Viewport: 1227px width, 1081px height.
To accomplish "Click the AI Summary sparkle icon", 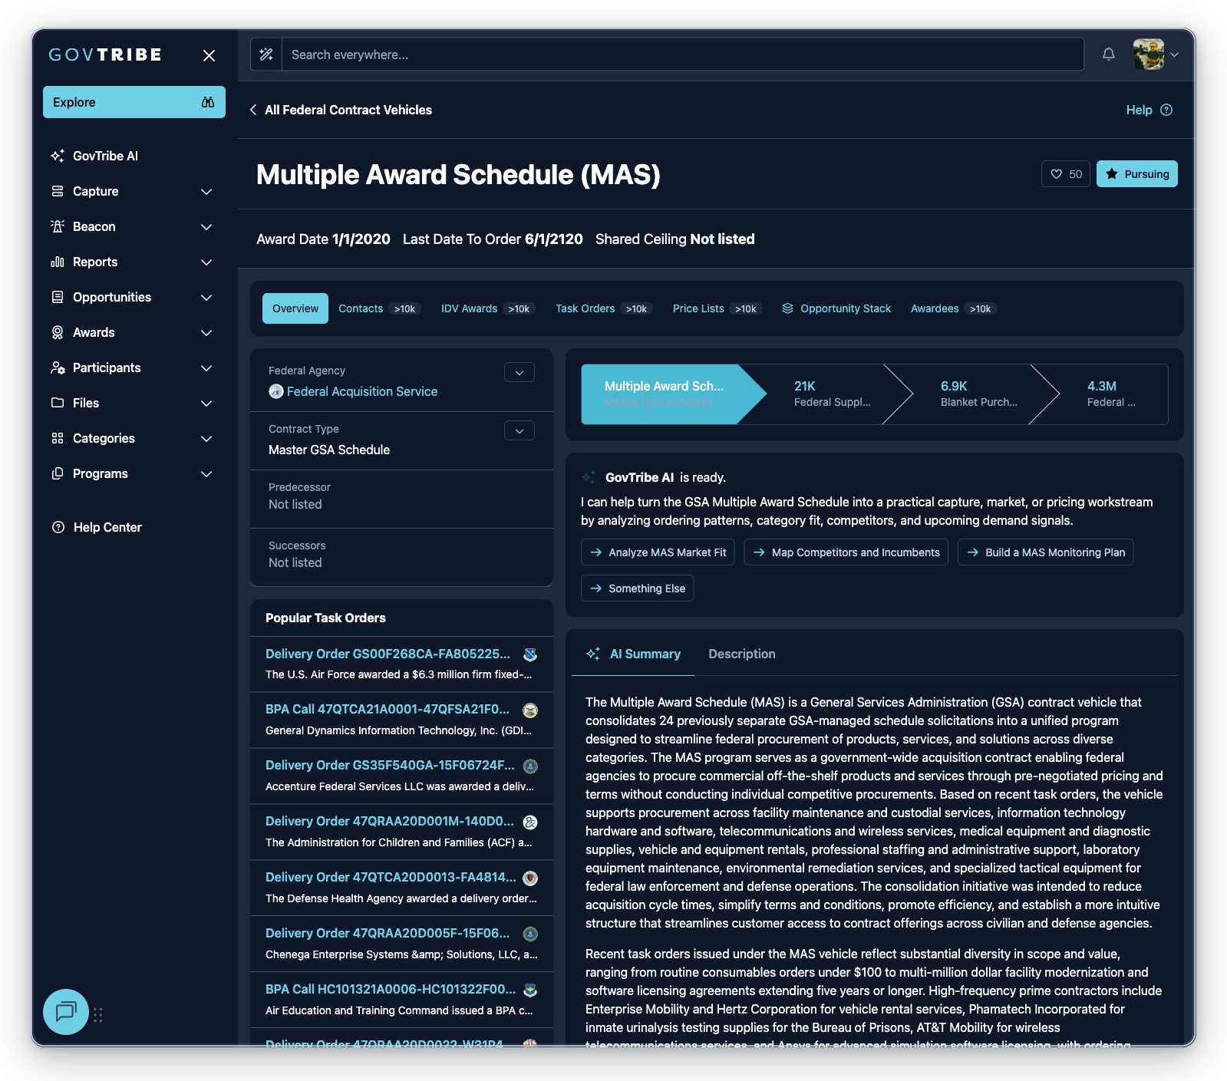I will point(593,654).
